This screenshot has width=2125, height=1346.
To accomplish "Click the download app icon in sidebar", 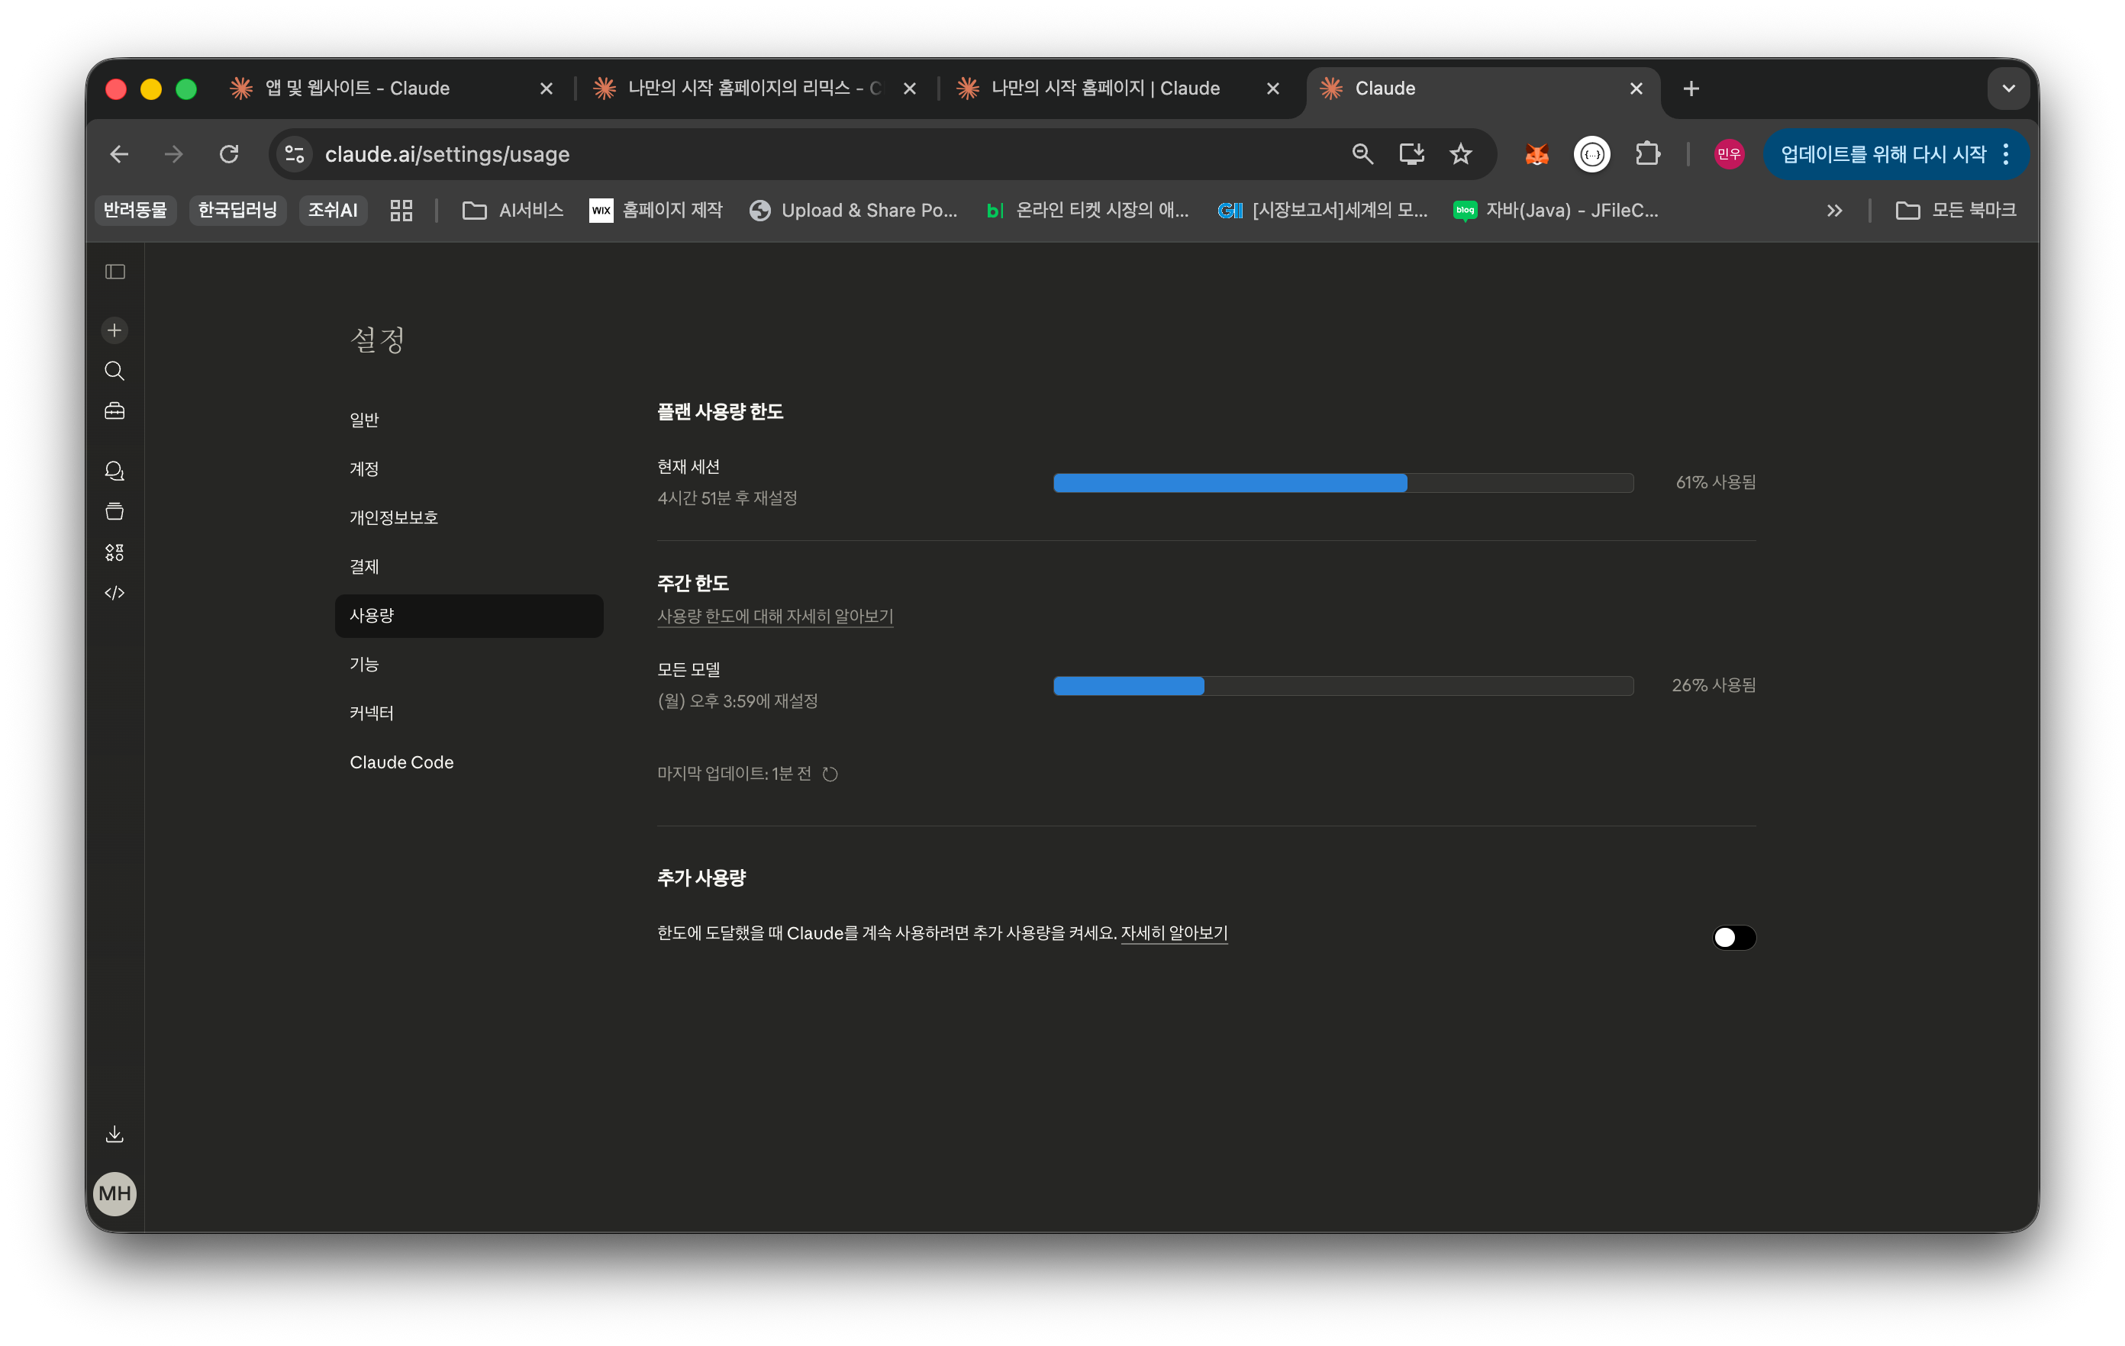I will [114, 1135].
